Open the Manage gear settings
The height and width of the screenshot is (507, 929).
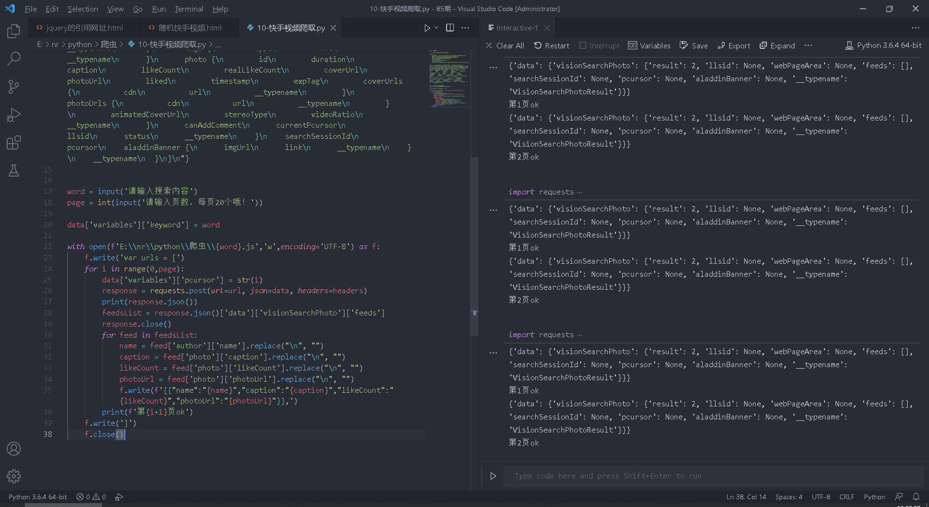tap(14, 476)
